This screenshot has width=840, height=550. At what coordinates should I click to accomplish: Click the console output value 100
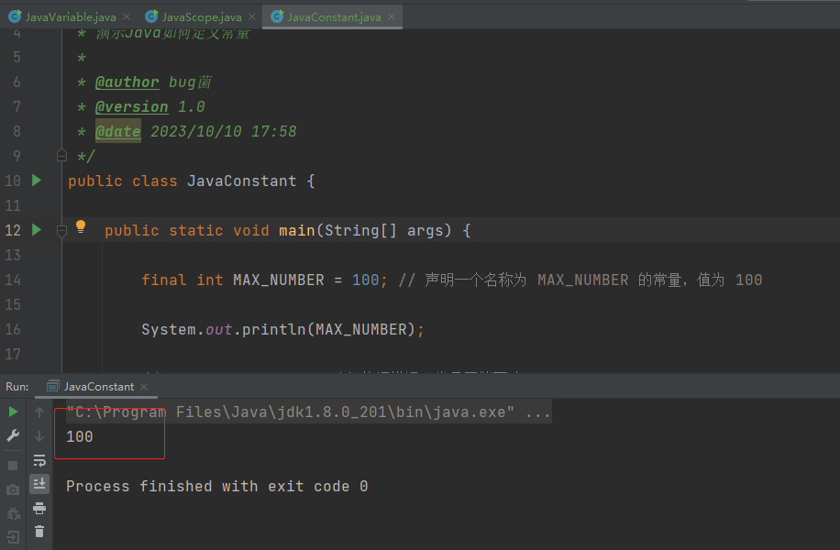tap(79, 436)
